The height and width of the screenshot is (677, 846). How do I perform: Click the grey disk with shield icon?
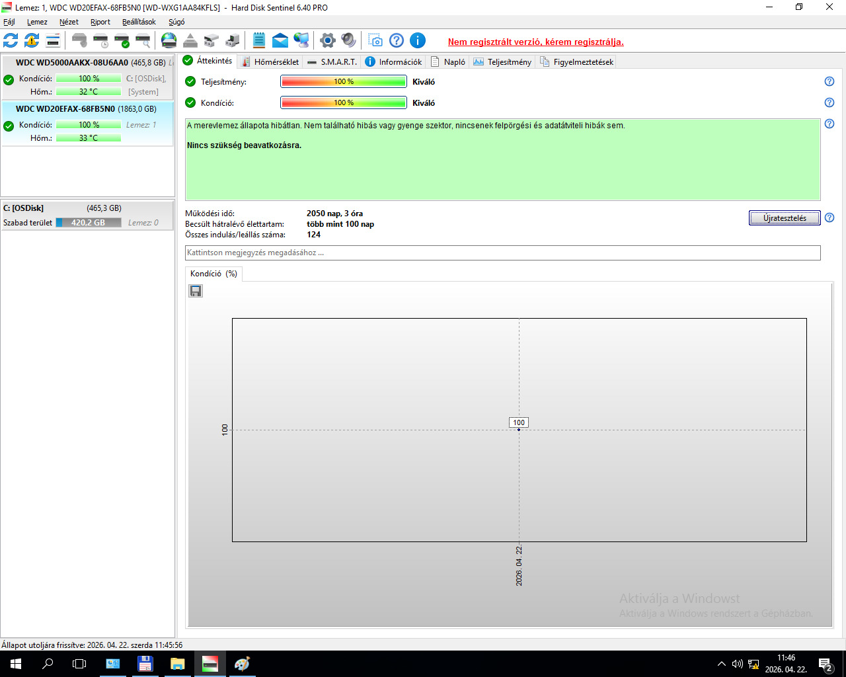[79, 41]
